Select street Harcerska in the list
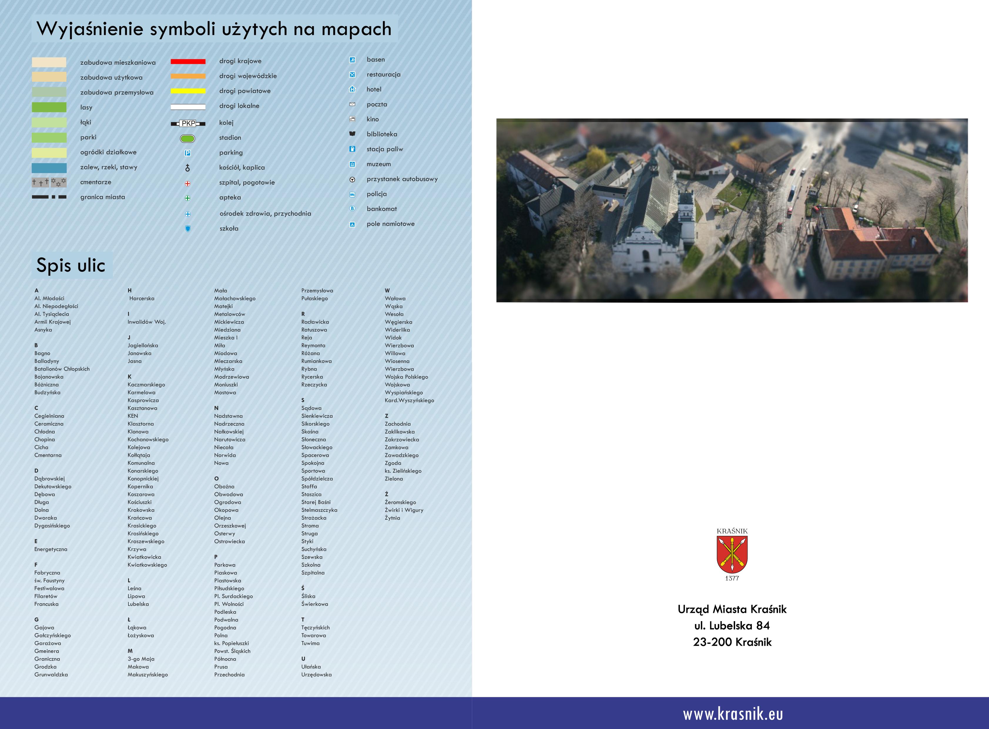This screenshot has height=729, width=989. [x=142, y=298]
